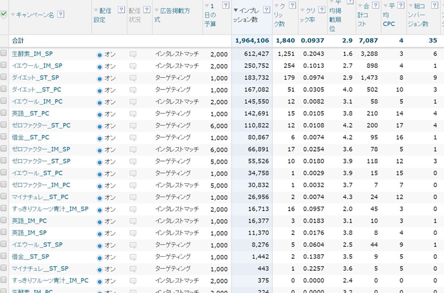Click total cost value 7,087
This screenshot has height=293, width=444.
click(x=368, y=41)
